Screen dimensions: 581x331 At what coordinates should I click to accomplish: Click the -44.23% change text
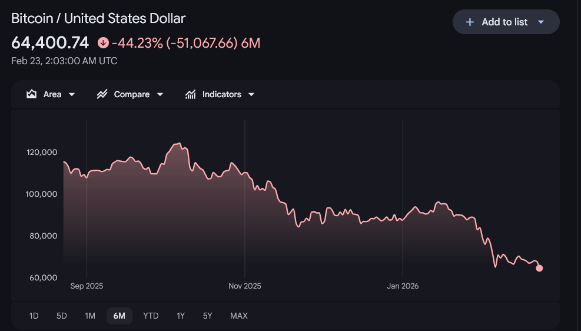(138, 43)
